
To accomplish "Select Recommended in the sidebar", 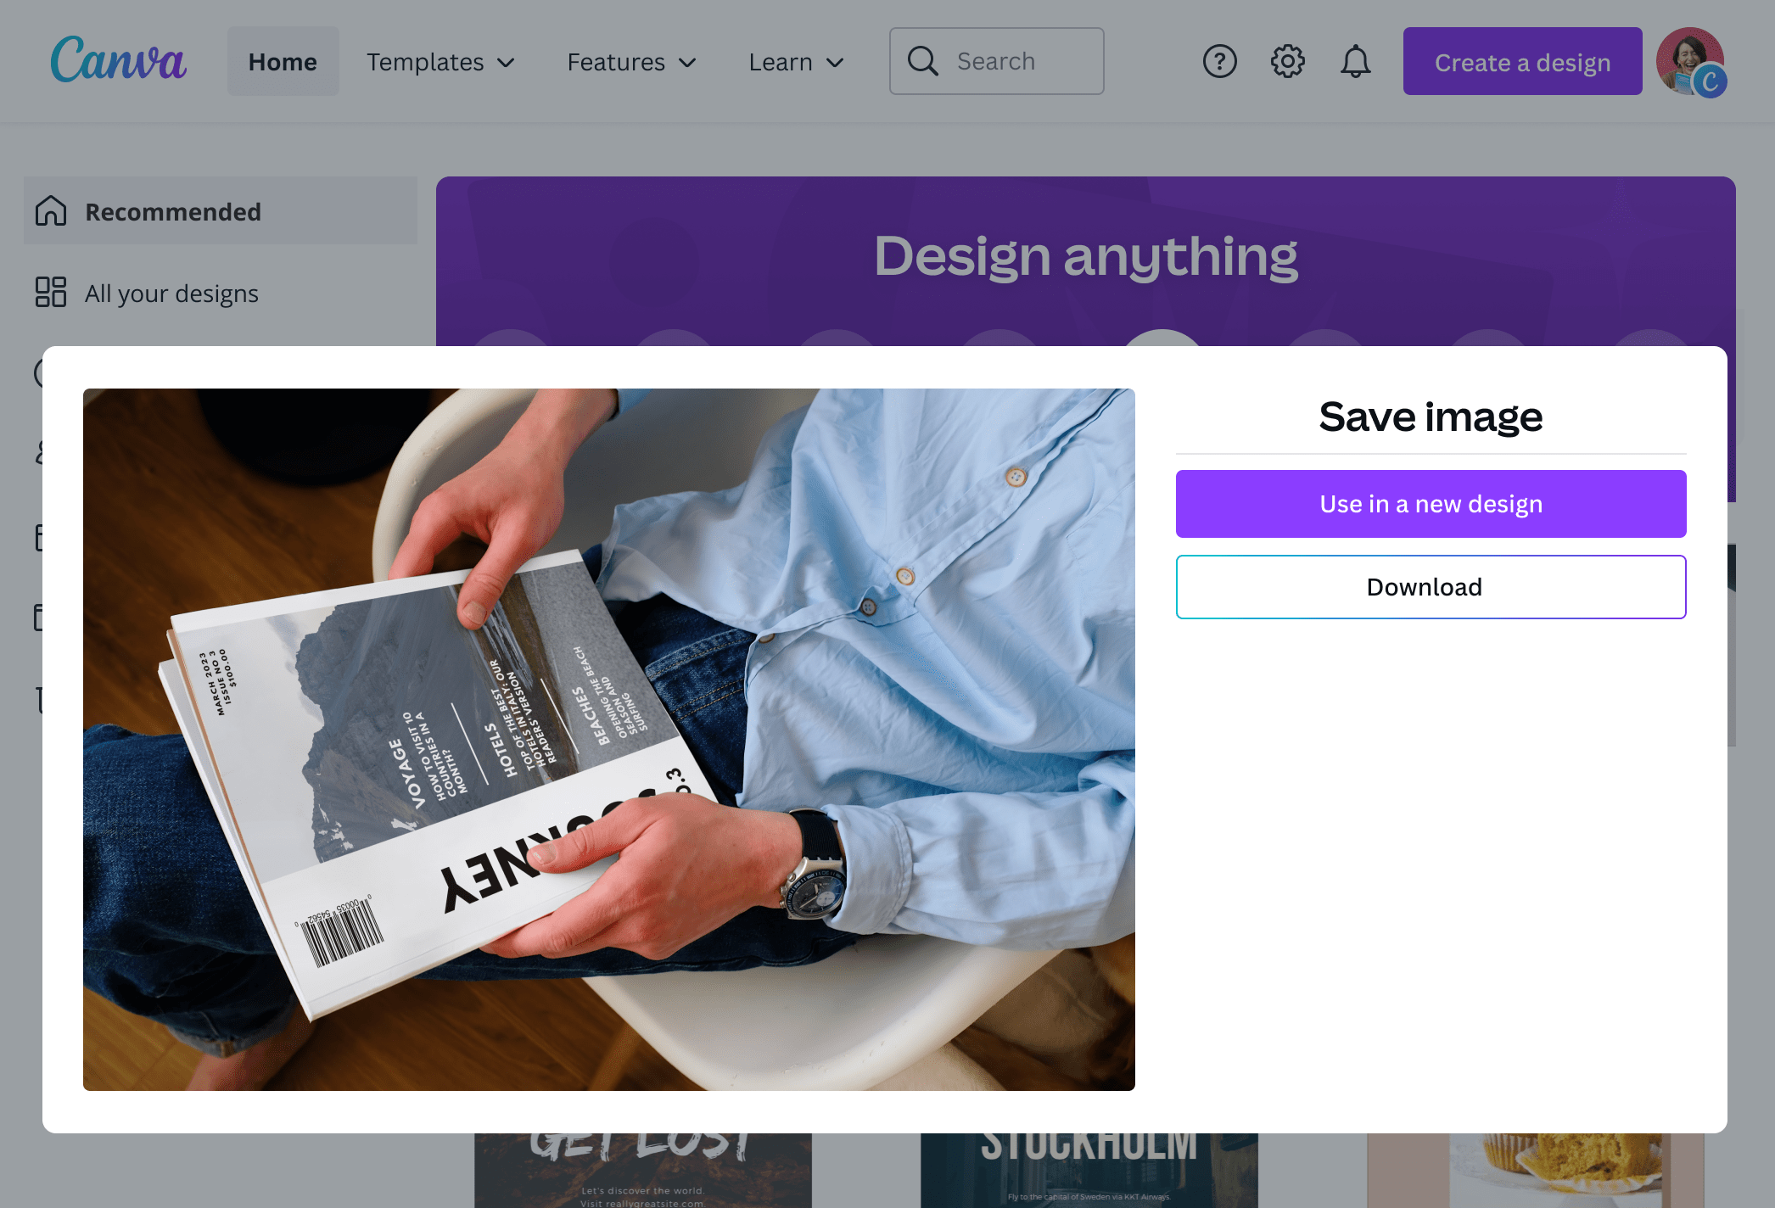I will coord(173,211).
